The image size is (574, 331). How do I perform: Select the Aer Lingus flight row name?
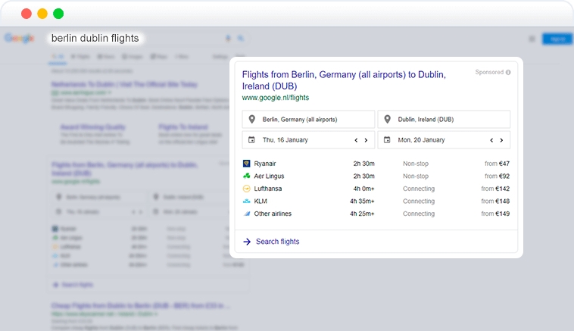(269, 176)
